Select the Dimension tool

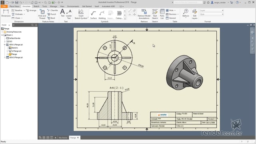point(6,13)
